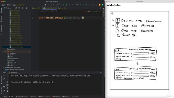Open editor tabs more options menu
This screenshot has width=174, height=98.
point(101,8)
